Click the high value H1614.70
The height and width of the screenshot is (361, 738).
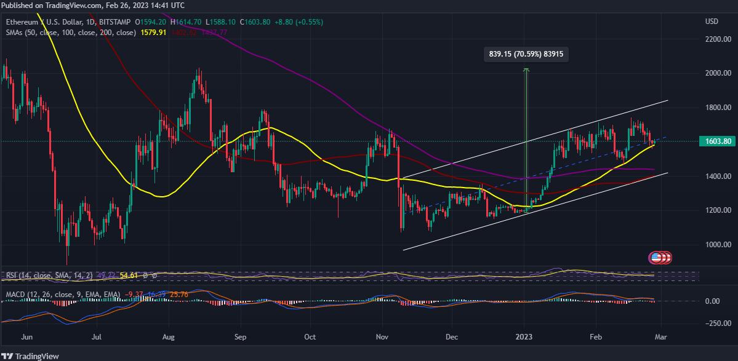(x=187, y=22)
